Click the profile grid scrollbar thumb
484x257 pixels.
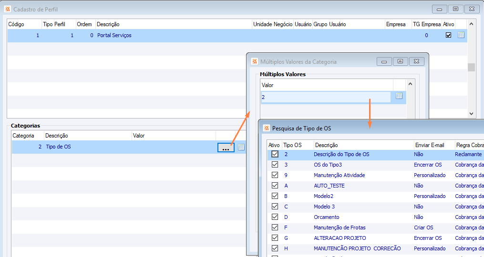coord(471,67)
